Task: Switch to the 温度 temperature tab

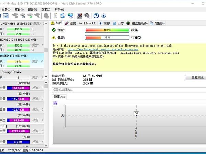Action: coord(70,23)
